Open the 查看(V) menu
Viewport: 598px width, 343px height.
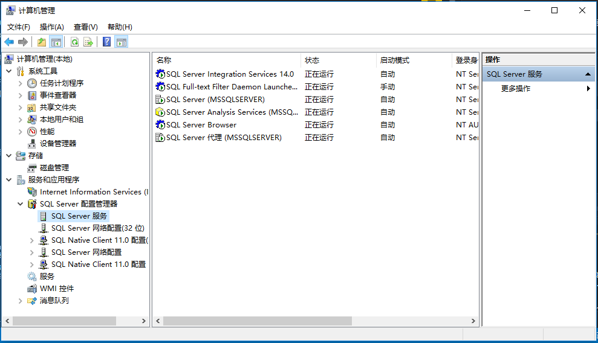(x=85, y=27)
